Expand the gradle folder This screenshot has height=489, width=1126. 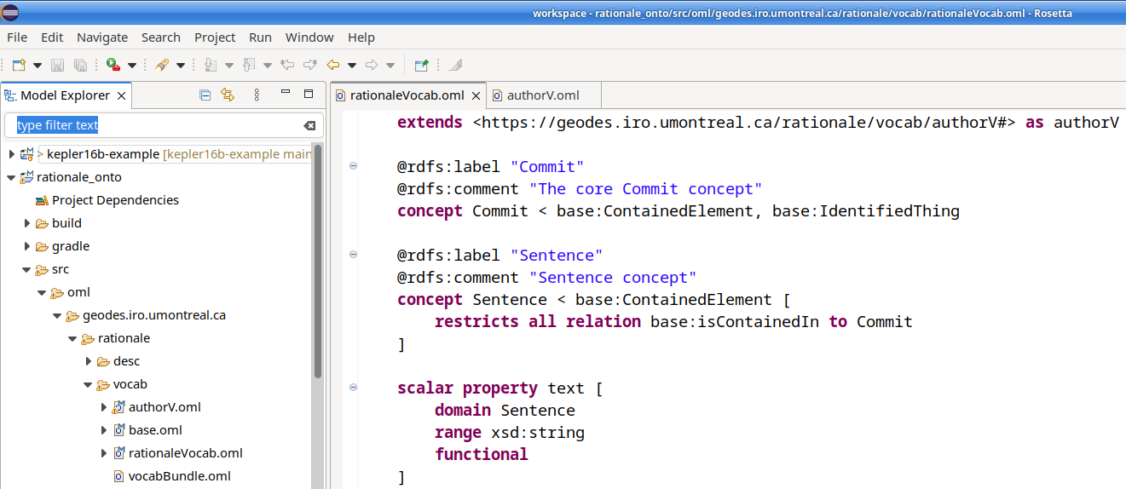click(x=26, y=246)
